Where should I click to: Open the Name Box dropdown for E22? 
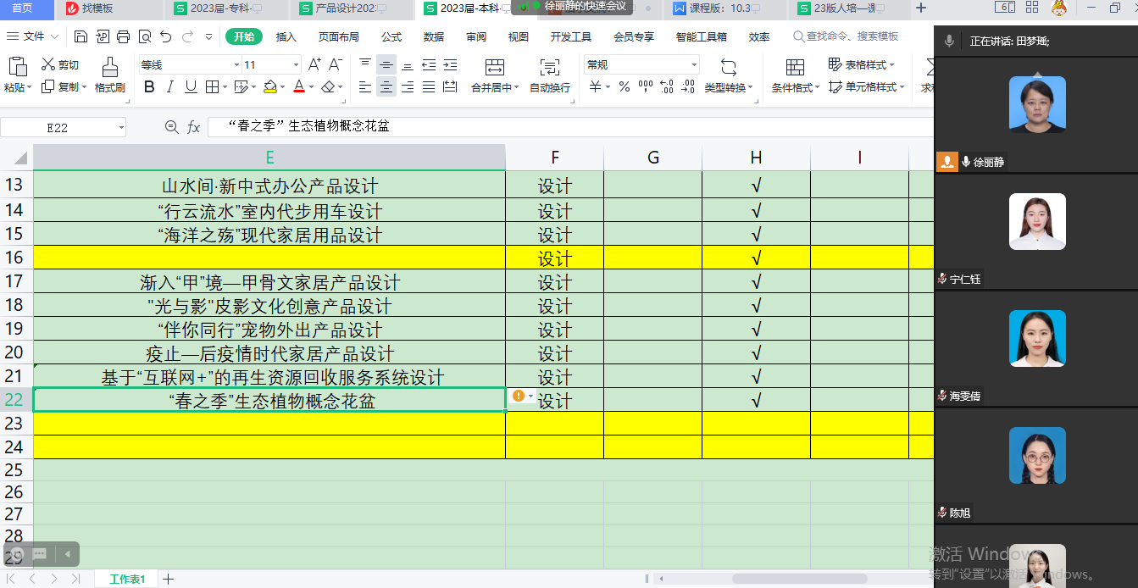pos(121,128)
